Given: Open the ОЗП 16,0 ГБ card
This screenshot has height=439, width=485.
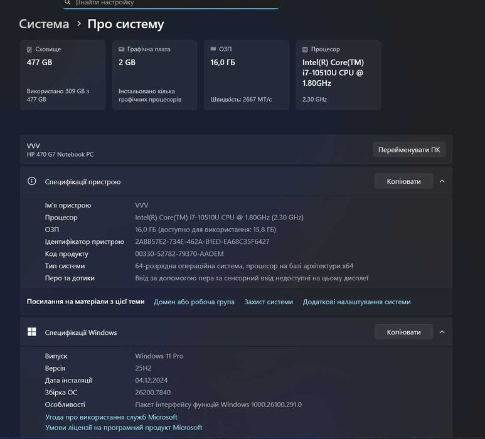Looking at the screenshot, I should (247, 75).
